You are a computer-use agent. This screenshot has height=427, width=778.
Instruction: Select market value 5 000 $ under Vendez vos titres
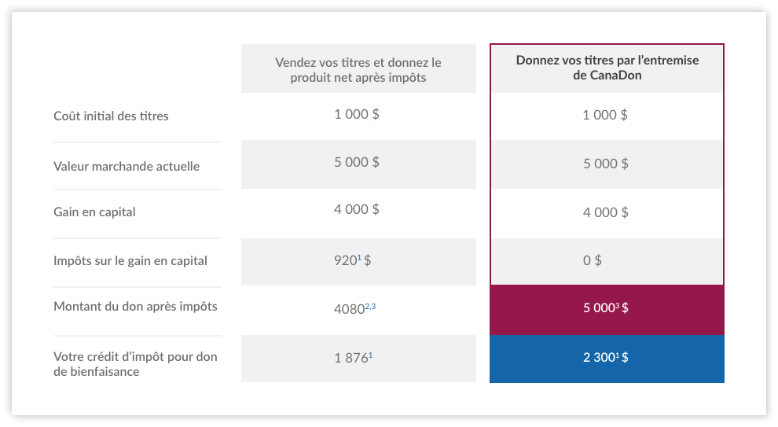point(357,162)
